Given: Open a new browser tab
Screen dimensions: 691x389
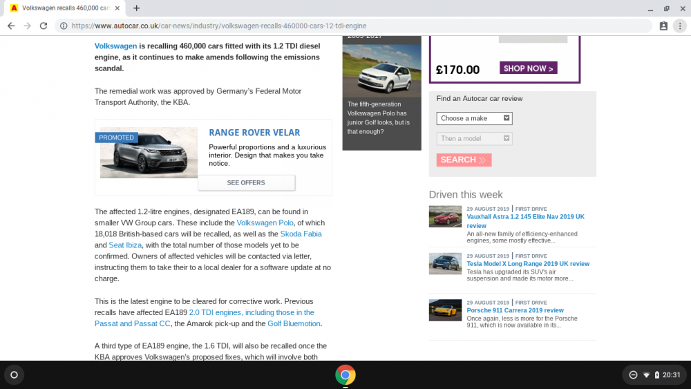Looking at the screenshot, I should click(x=137, y=8).
